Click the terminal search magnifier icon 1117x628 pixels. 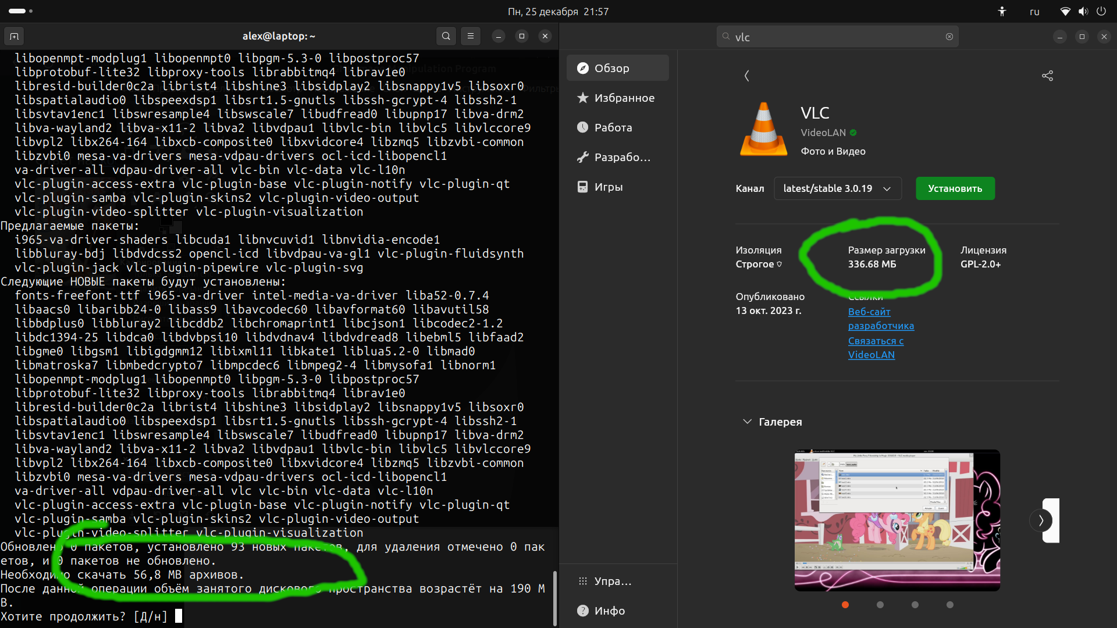[446, 36]
